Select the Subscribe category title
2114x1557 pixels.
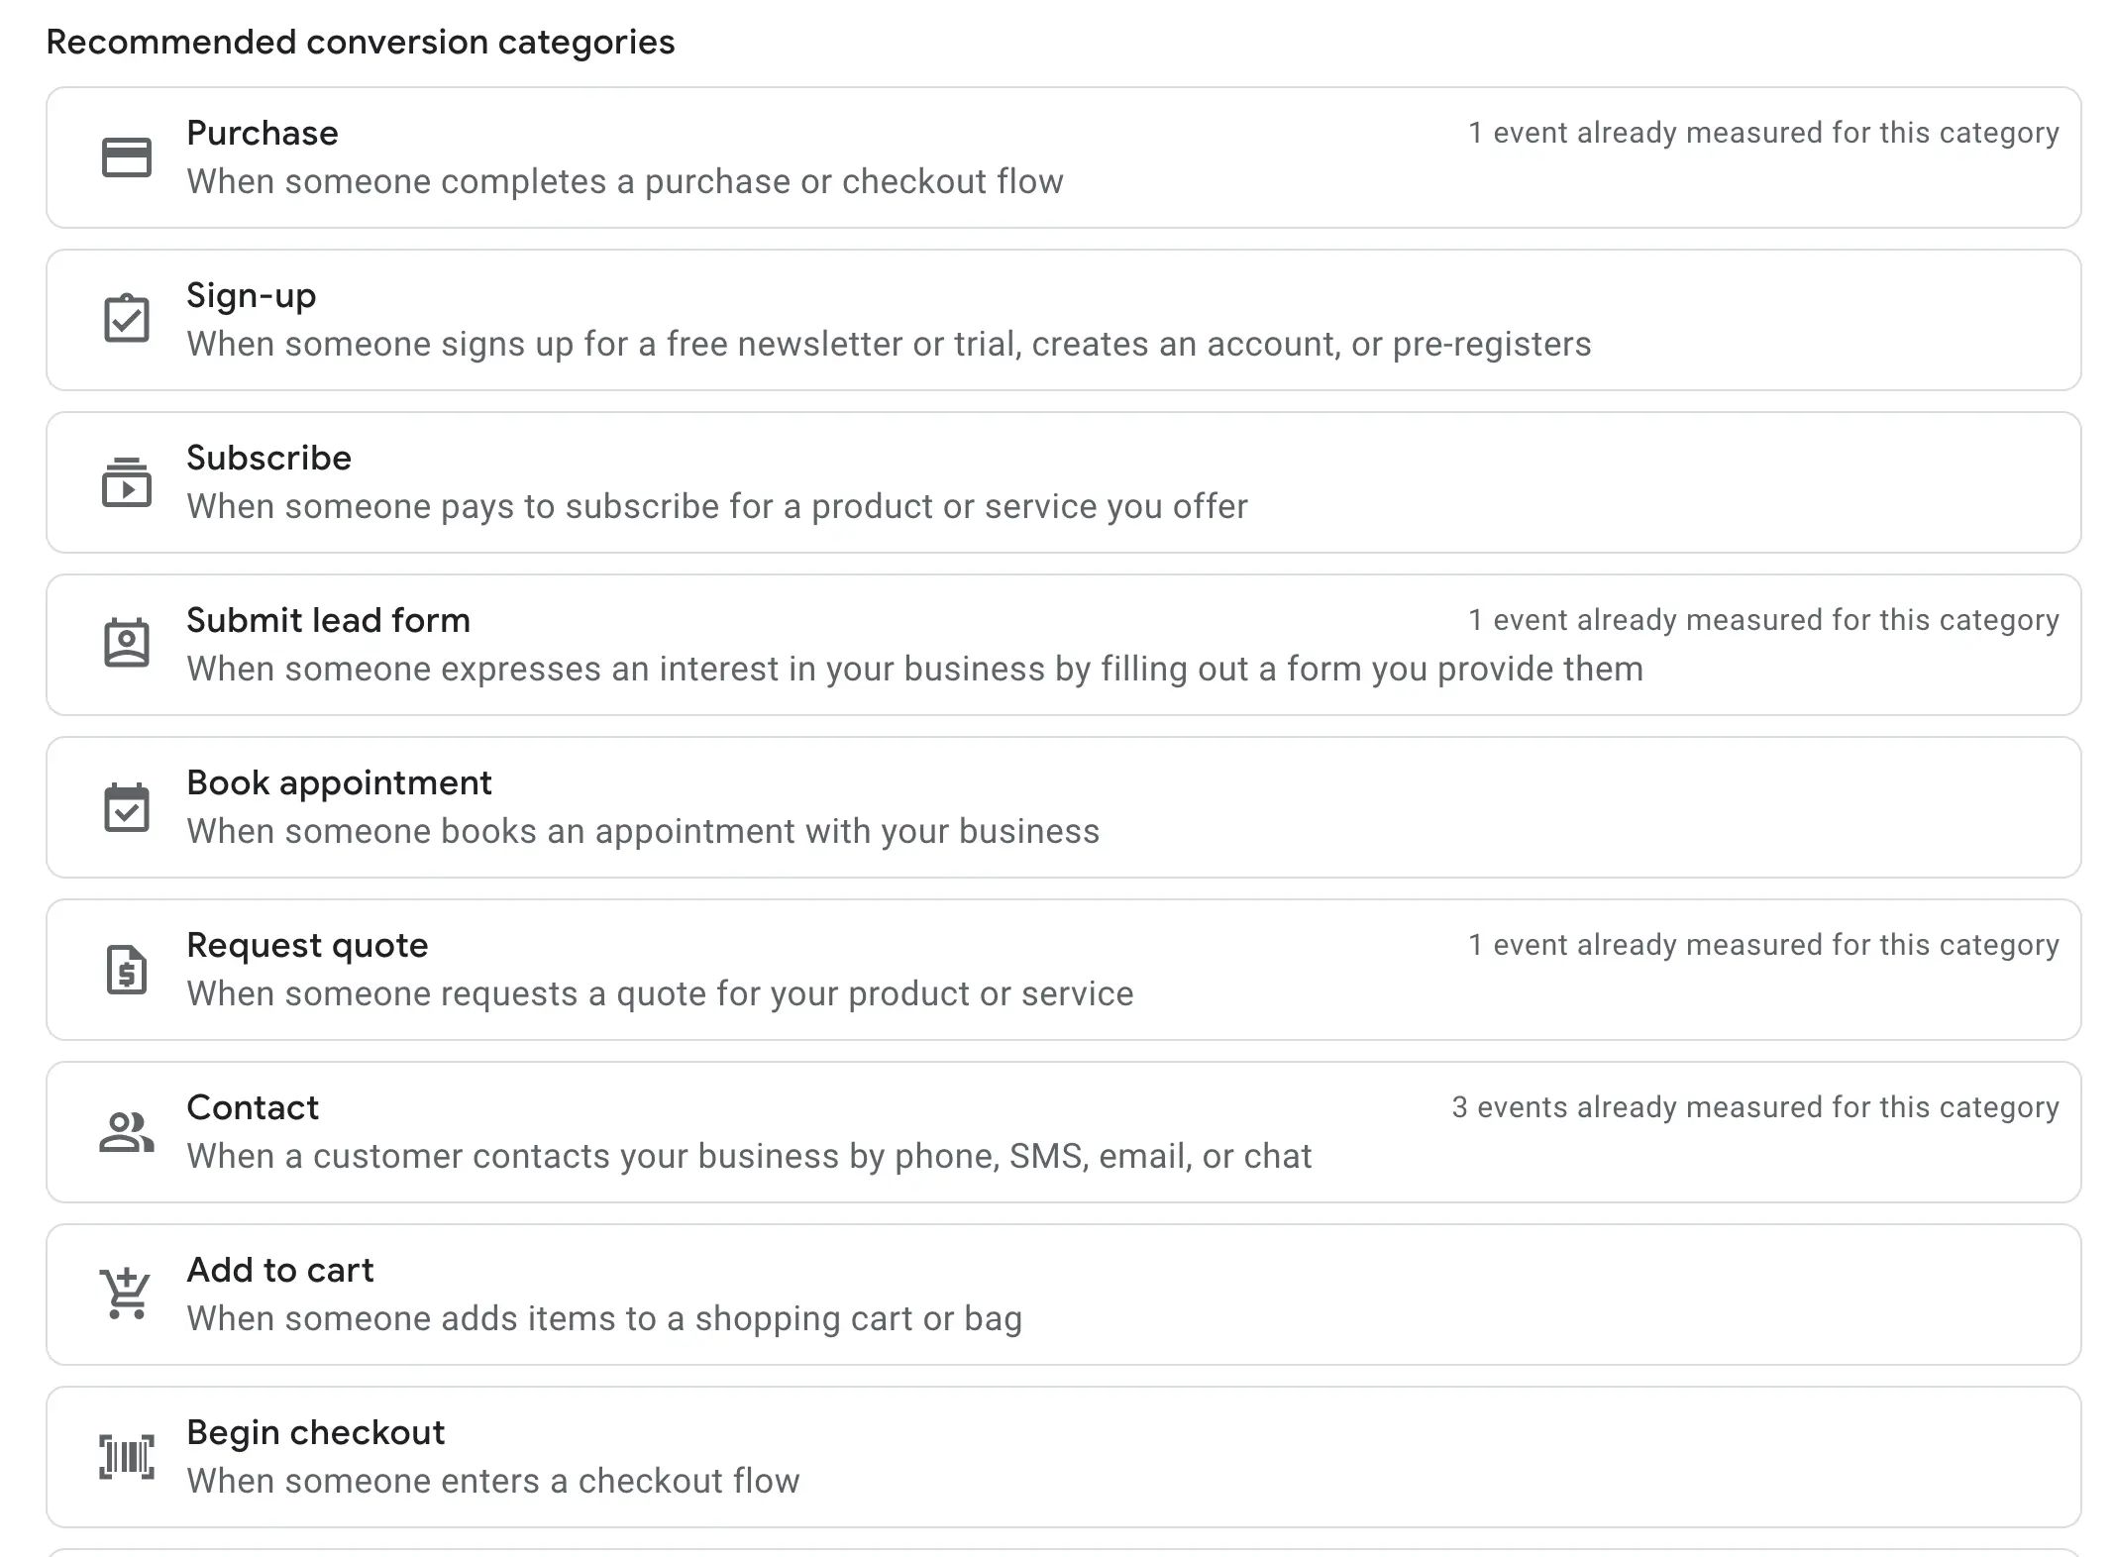[x=269, y=459]
